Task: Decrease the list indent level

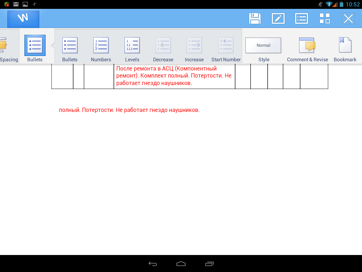Action: pos(163,49)
